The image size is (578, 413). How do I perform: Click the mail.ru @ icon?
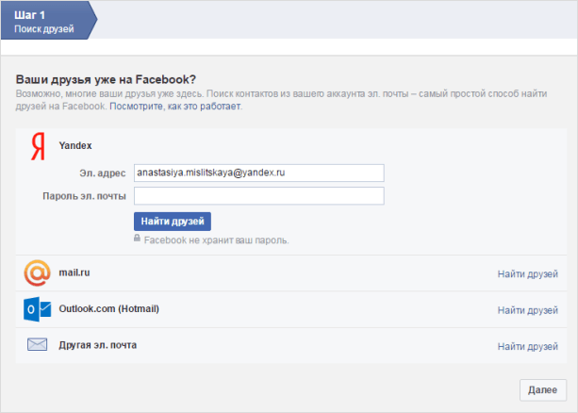[37, 273]
